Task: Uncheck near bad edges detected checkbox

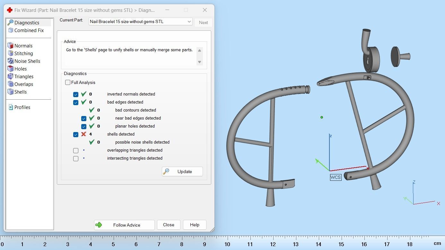Action: (84, 118)
